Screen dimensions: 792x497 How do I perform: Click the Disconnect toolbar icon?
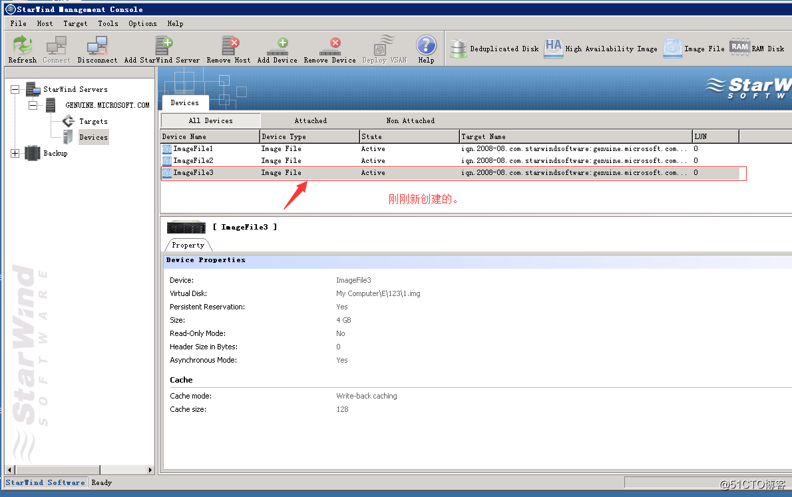click(x=97, y=45)
